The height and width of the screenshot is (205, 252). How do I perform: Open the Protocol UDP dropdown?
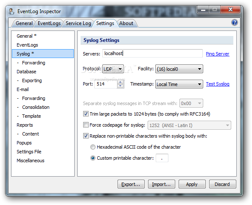(x=113, y=69)
